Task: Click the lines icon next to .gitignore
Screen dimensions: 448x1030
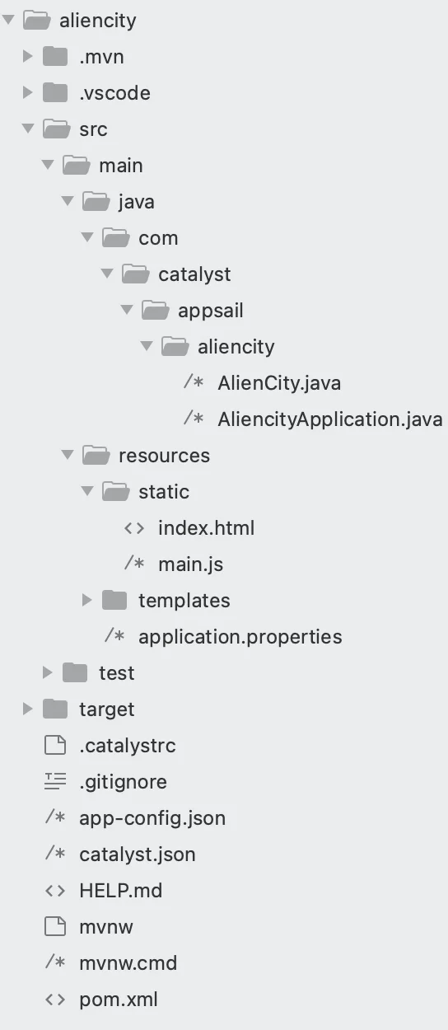Action: (x=54, y=782)
